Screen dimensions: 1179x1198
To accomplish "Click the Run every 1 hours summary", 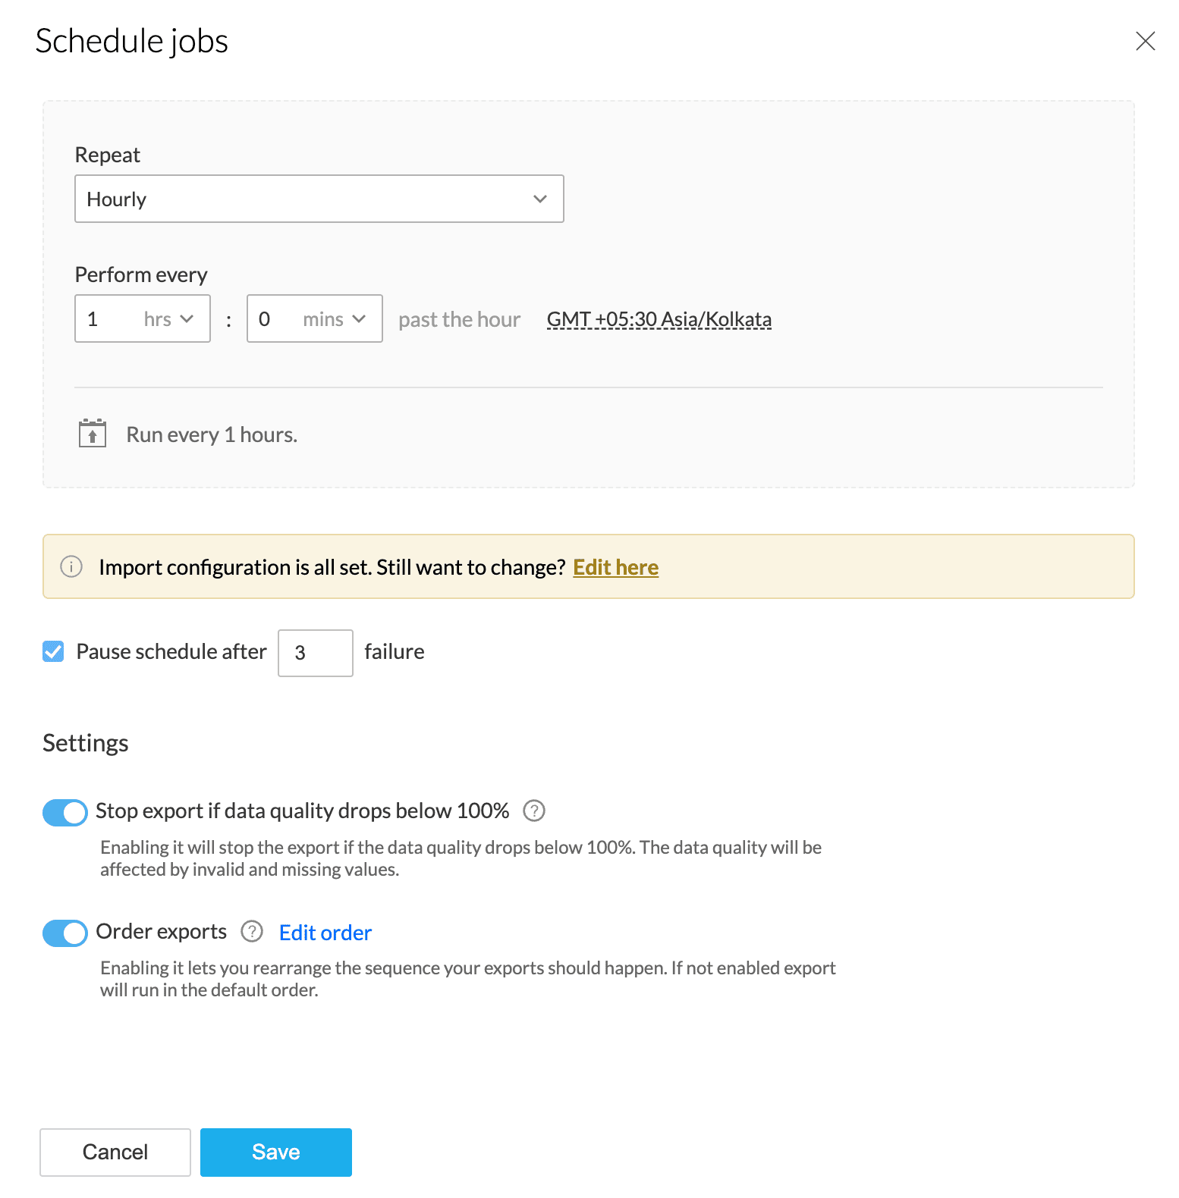I will click(212, 434).
